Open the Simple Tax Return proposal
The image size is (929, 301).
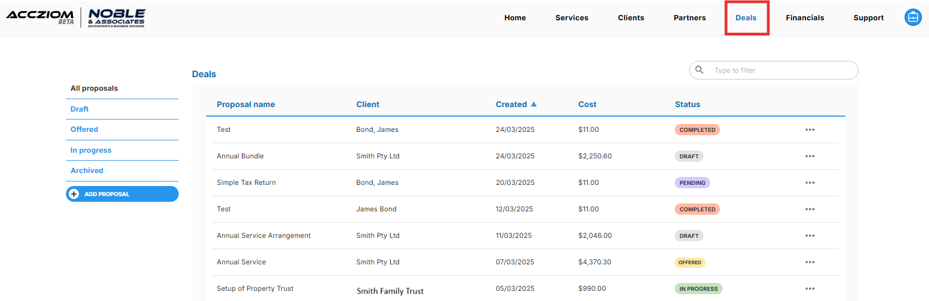pyautogui.click(x=246, y=183)
